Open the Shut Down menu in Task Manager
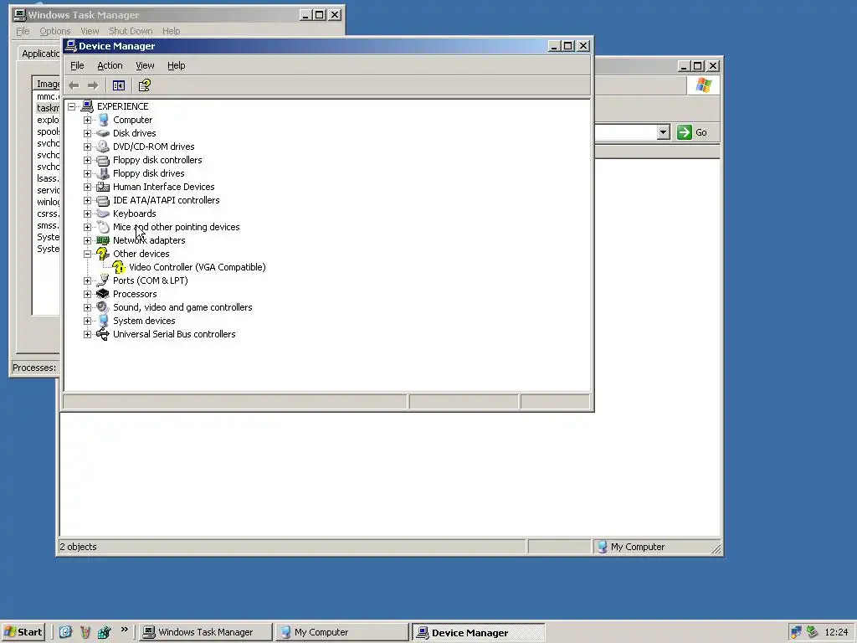The image size is (857, 643). [x=131, y=31]
